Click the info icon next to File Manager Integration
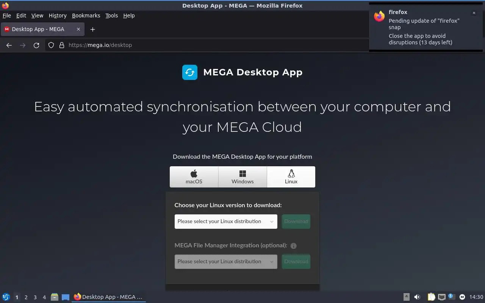 coord(294,246)
